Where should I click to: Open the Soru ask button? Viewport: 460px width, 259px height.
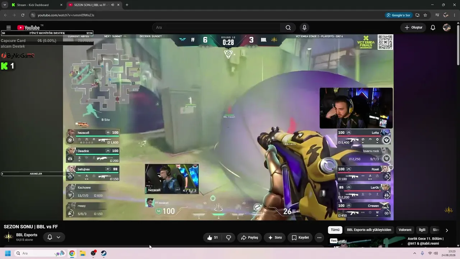pyautogui.click(x=275, y=237)
